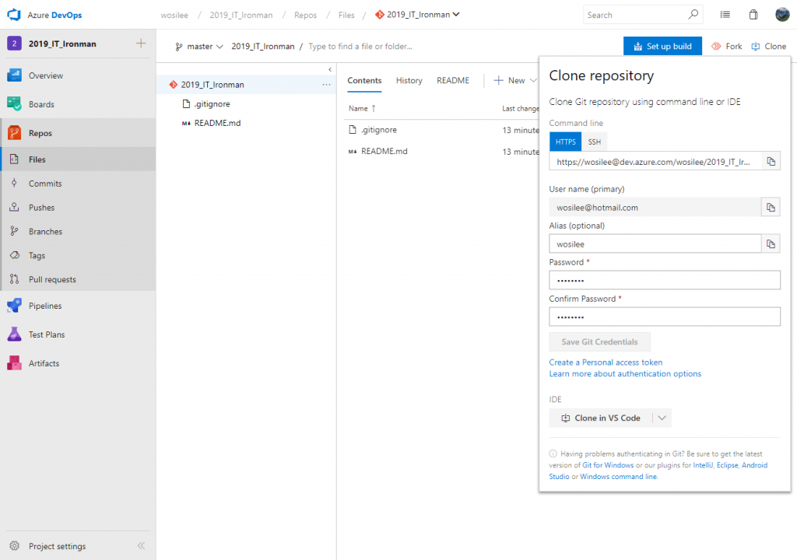Open the Windows command line link
This screenshot has width=797, height=560.
point(619,477)
